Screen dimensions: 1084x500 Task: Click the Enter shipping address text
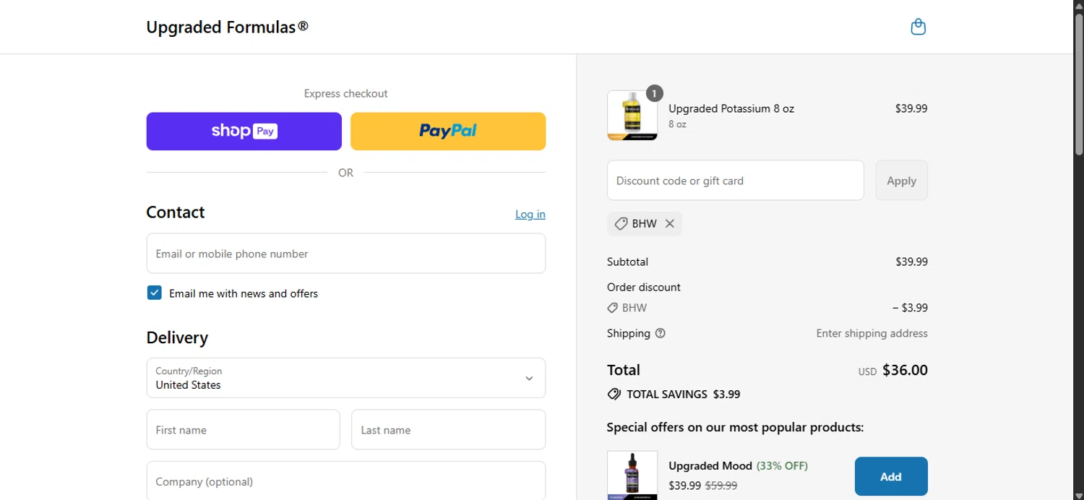(872, 333)
